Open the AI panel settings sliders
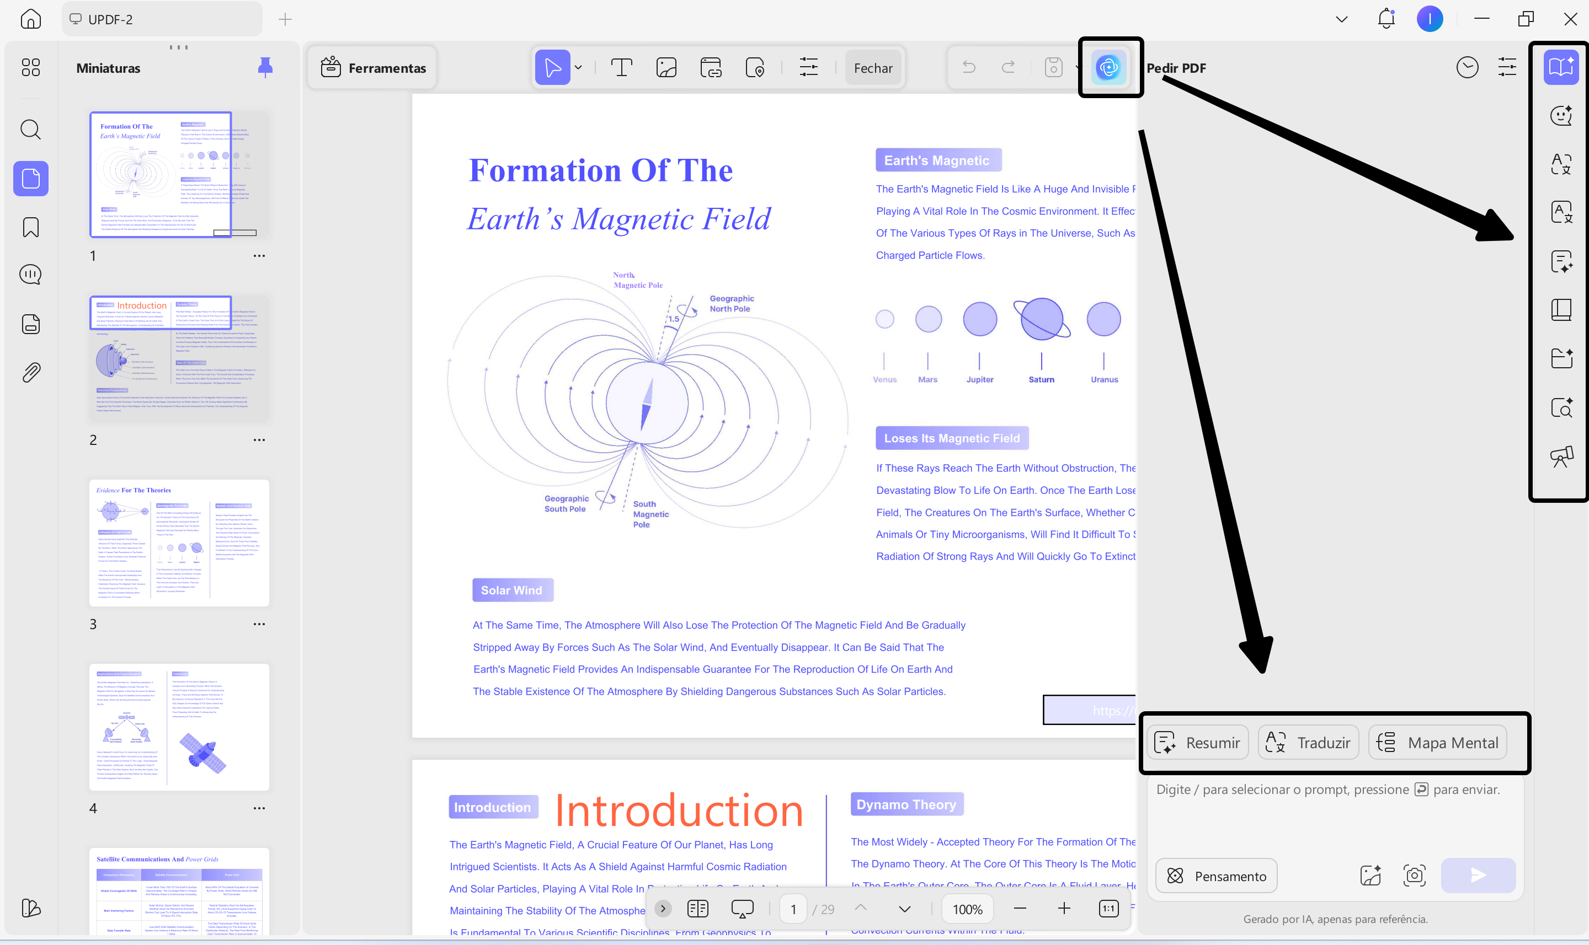 click(1507, 67)
